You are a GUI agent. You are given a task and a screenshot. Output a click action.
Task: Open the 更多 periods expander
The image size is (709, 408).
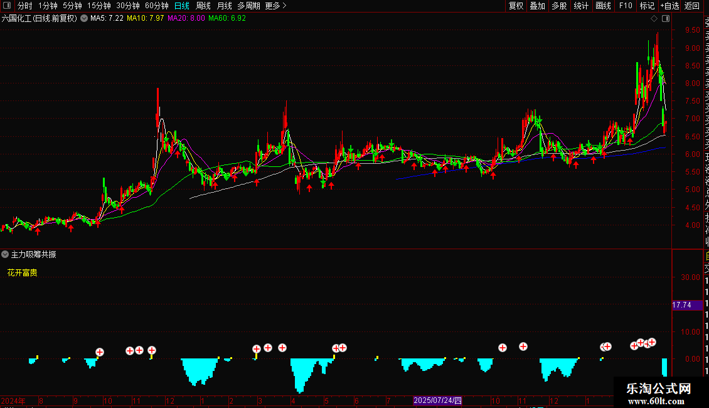(x=276, y=6)
